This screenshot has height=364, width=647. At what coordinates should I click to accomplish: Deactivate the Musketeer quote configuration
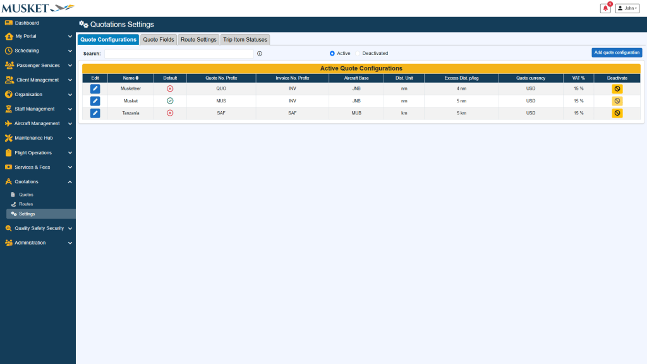(617, 88)
